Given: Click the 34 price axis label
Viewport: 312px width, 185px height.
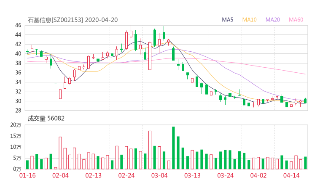Looking at the screenshot, I should click(18, 82).
